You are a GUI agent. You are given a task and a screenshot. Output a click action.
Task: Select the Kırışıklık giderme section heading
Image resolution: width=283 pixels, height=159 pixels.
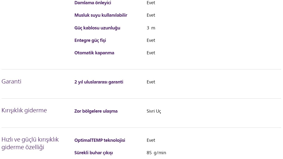tap(24, 111)
